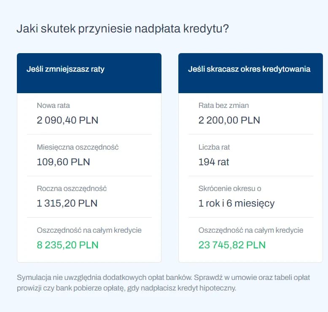Select the "1 rok i 6 miesięcy" value
This screenshot has width=328, height=312.
[x=237, y=203]
